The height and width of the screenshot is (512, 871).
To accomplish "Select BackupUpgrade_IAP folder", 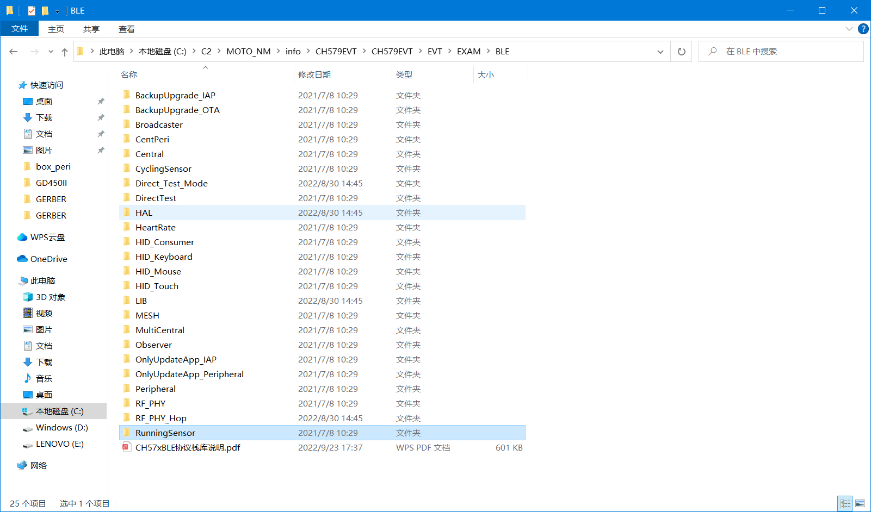I will click(x=322, y=96).
